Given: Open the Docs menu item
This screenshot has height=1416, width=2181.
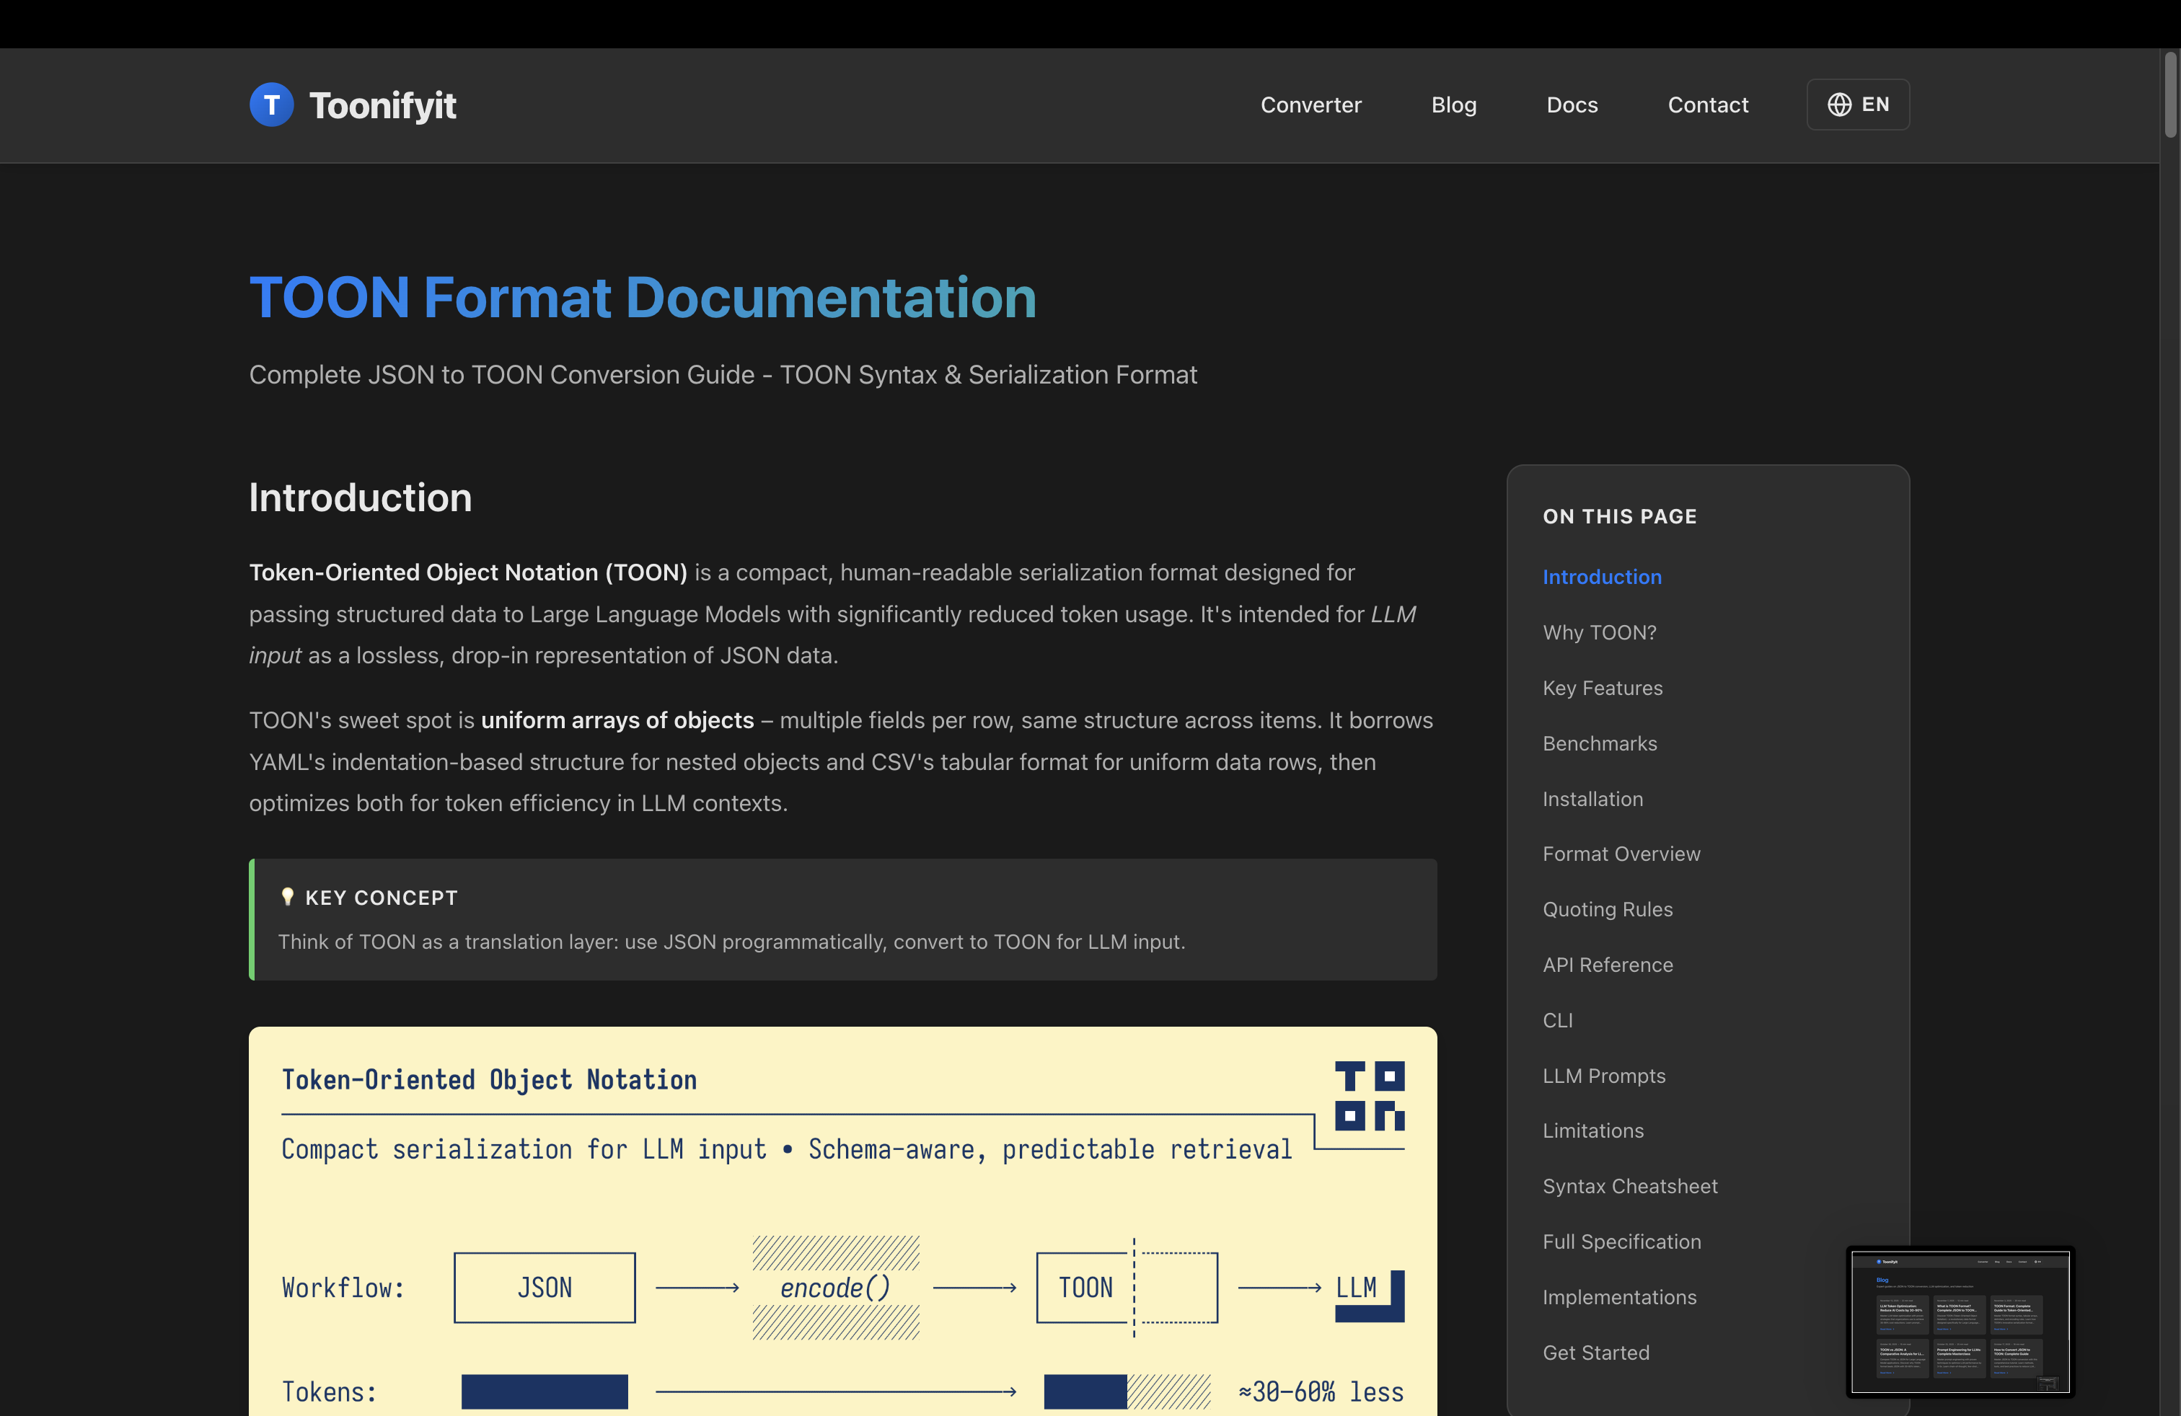Looking at the screenshot, I should pyautogui.click(x=1572, y=105).
